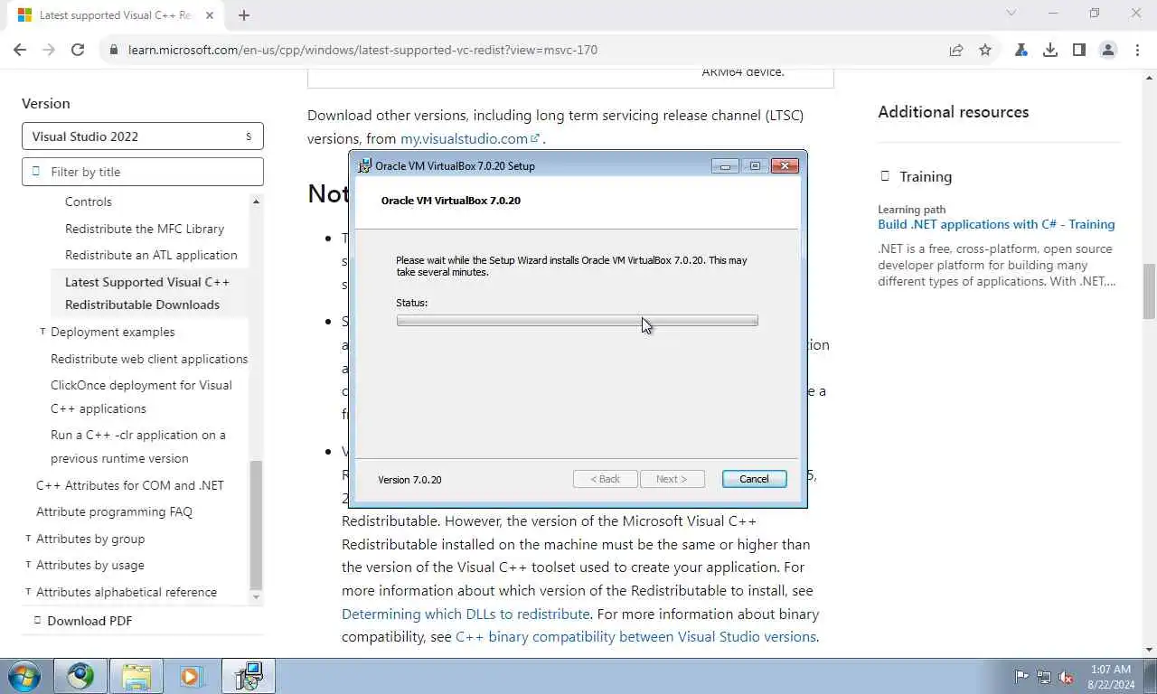Click the Show desktop strip on taskbar
This screenshot has width=1157, height=694.
(x=1151, y=676)
